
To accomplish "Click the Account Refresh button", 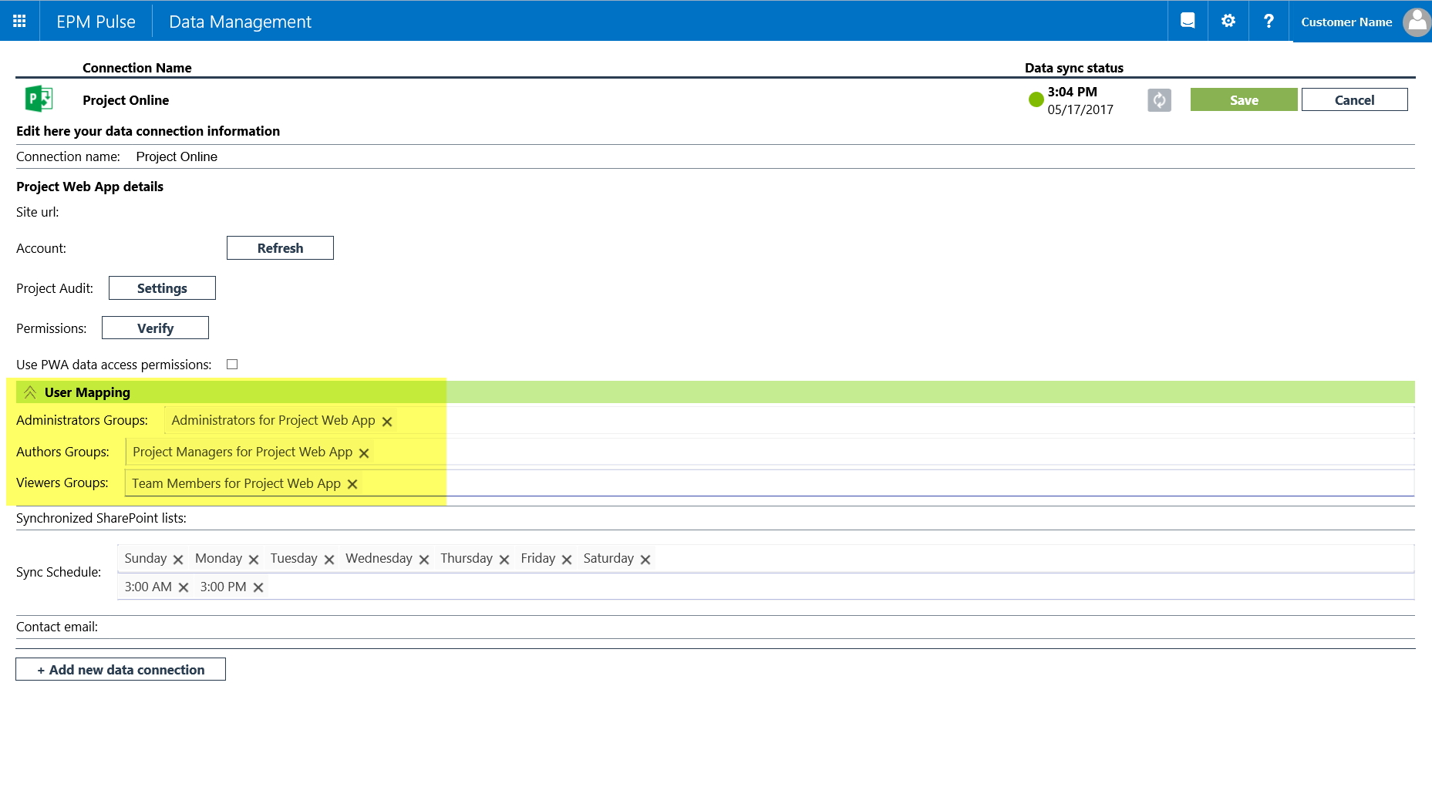I will click(x=280, y=247).
